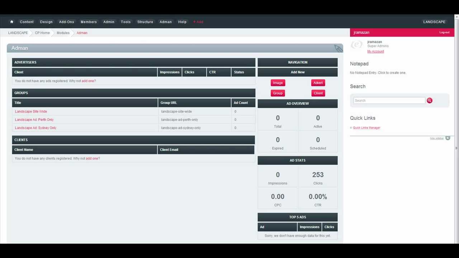Image resolution: width=459 pixels, height=258 pixels.
Task: Open the Admin menu
Action: tap(109, 22)
